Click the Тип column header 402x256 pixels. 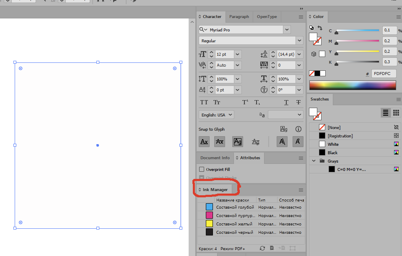267,200
